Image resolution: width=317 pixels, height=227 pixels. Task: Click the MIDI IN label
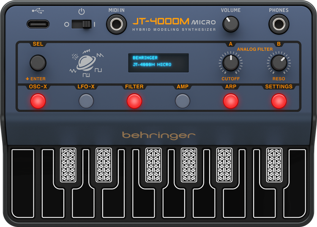[117, 10]
